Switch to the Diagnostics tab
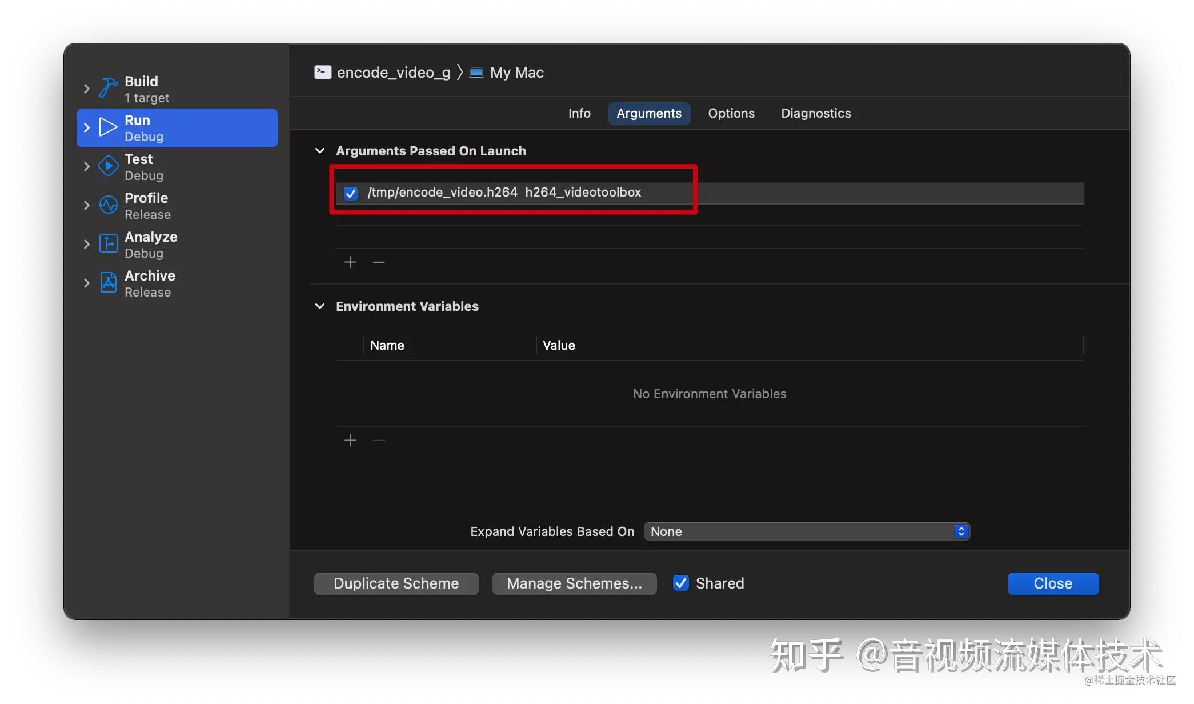 click(x=815, y=113)
